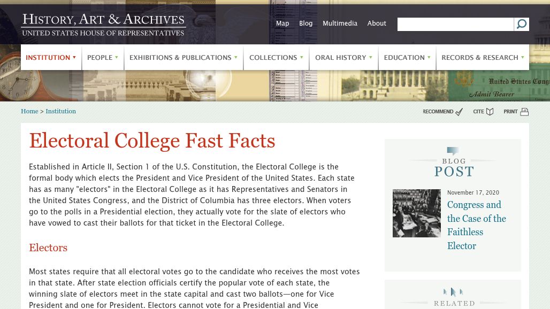This screenshot has width=550, height=309.
Task: Open the Exhibitions & Publications dropdown
Action: point(183,58)
